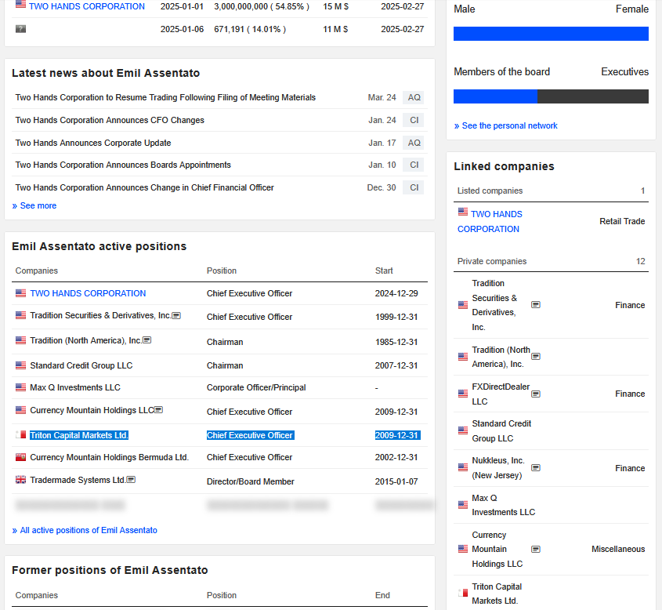Screen dimensions: 662x610
Task: Click the Male/Female gender distribution bar
Action: coord(551,34)
